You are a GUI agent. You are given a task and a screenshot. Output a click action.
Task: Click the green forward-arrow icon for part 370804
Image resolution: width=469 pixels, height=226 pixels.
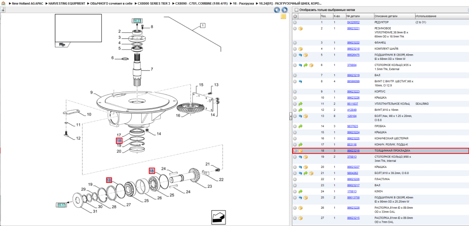[305, 65]
